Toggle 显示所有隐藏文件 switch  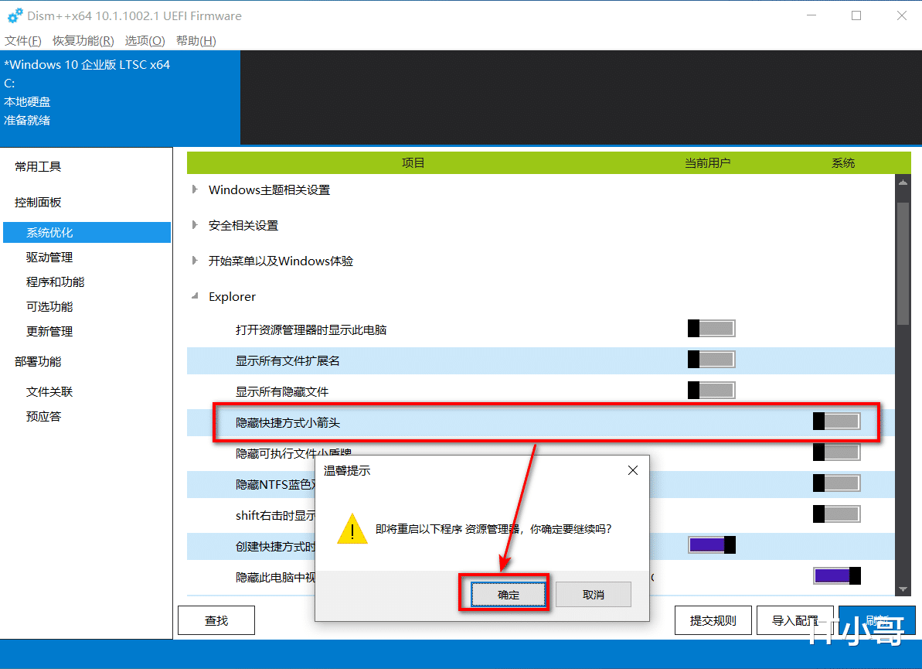[x=710, y=390]
